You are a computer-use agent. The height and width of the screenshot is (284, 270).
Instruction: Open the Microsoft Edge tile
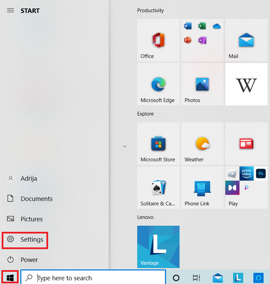click(x=158, y=84)
